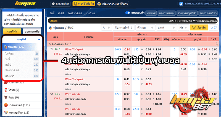Click PSIS 1X2 away odds 18.50
This screenshot has height=117, width=221.
pos(158,104)
